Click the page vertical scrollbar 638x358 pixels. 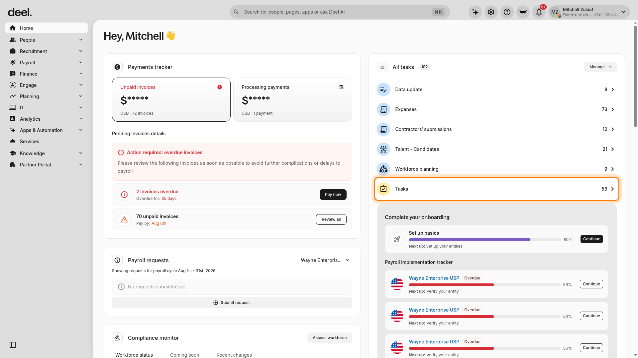coord(635,76)
